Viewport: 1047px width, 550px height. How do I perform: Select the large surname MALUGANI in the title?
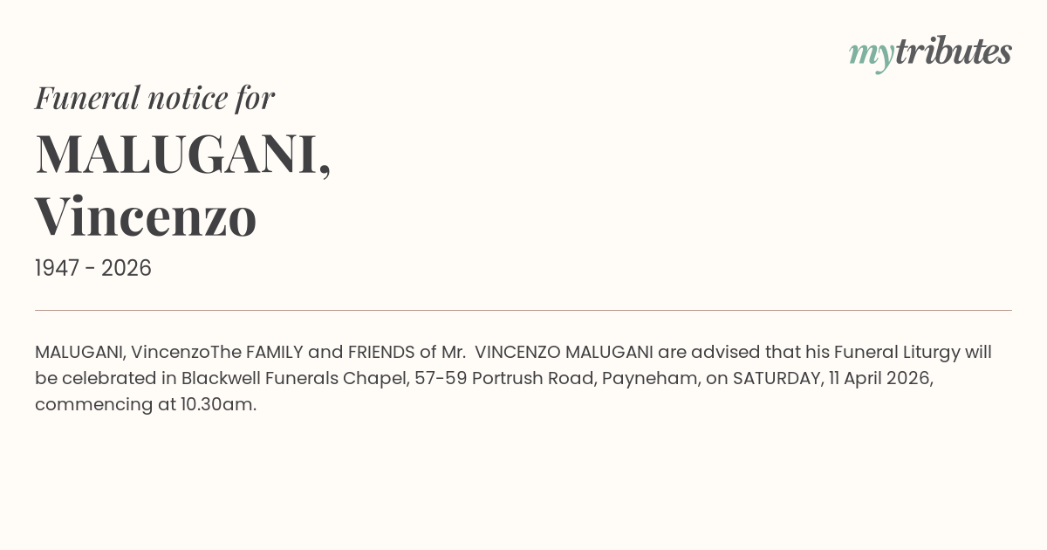tap(177, 154)
